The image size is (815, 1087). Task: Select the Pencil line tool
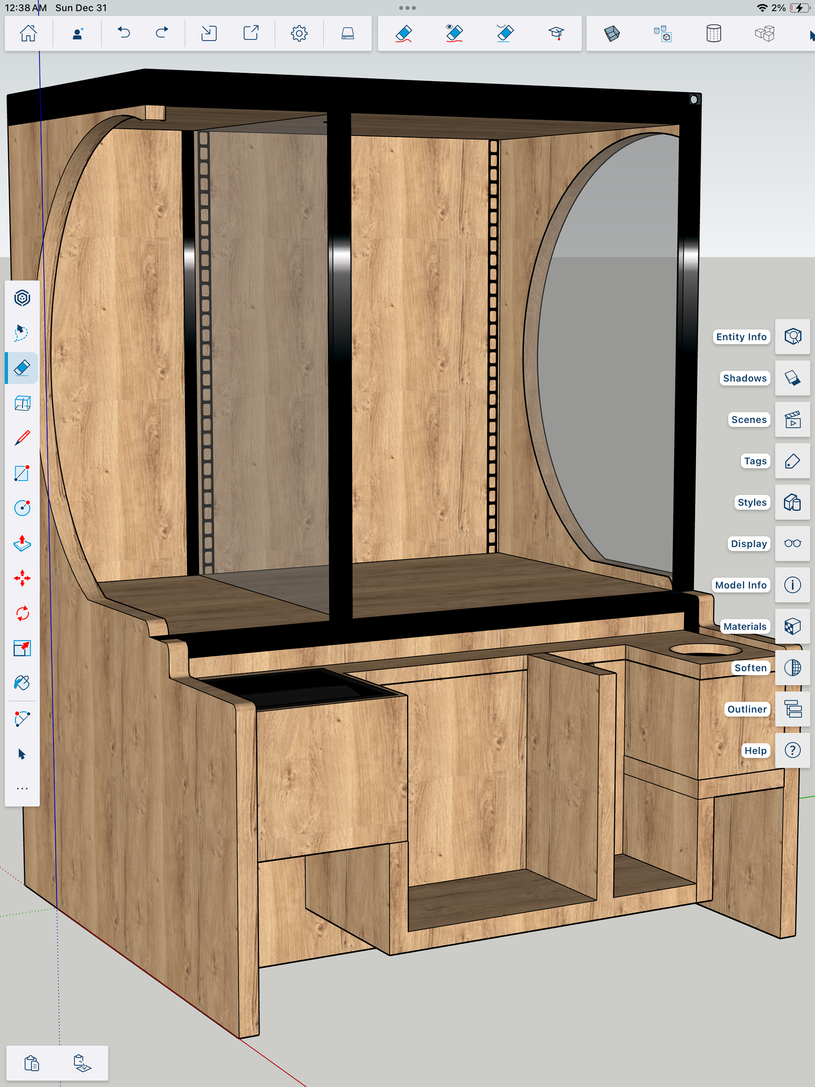tap(22, 437)
